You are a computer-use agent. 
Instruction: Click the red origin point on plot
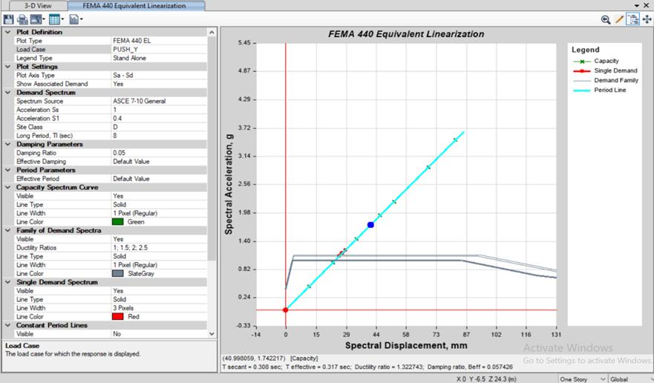pos(286,310)
